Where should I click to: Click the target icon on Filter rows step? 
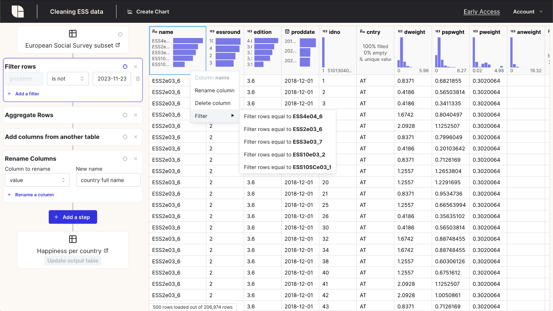tap(125, 67)
